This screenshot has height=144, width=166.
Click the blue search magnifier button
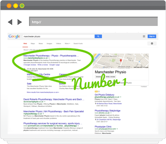coord(98,36)
